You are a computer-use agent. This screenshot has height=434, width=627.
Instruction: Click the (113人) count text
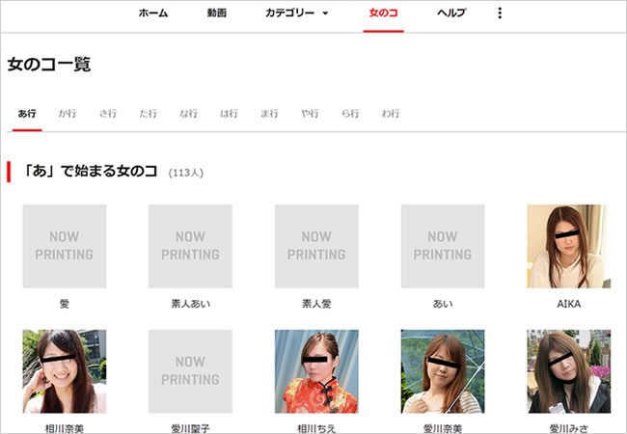click(186, 173)
